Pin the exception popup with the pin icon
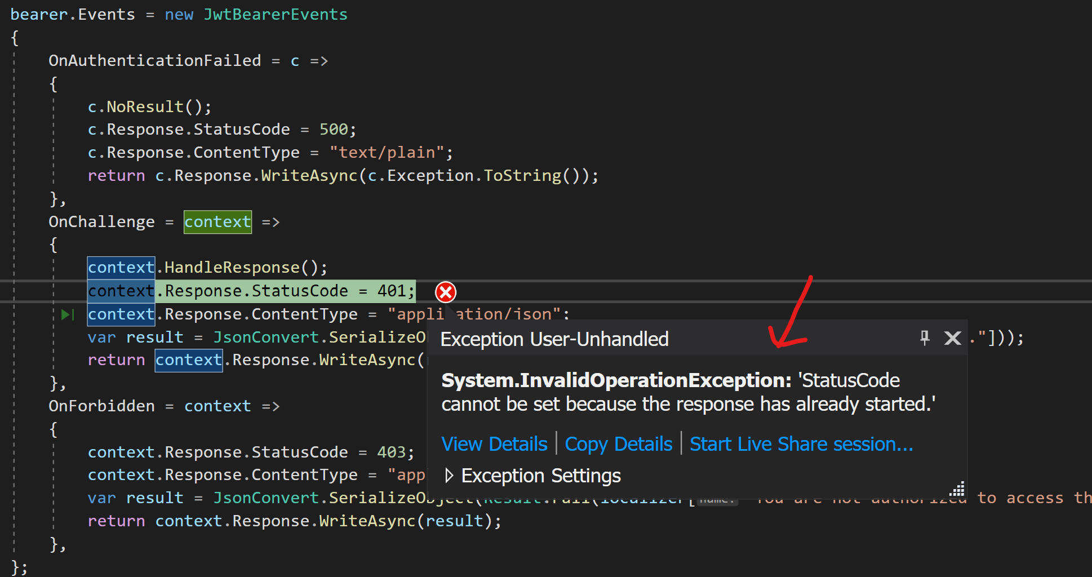This screenshot has width=1092, height=577. tap(924, 338)
